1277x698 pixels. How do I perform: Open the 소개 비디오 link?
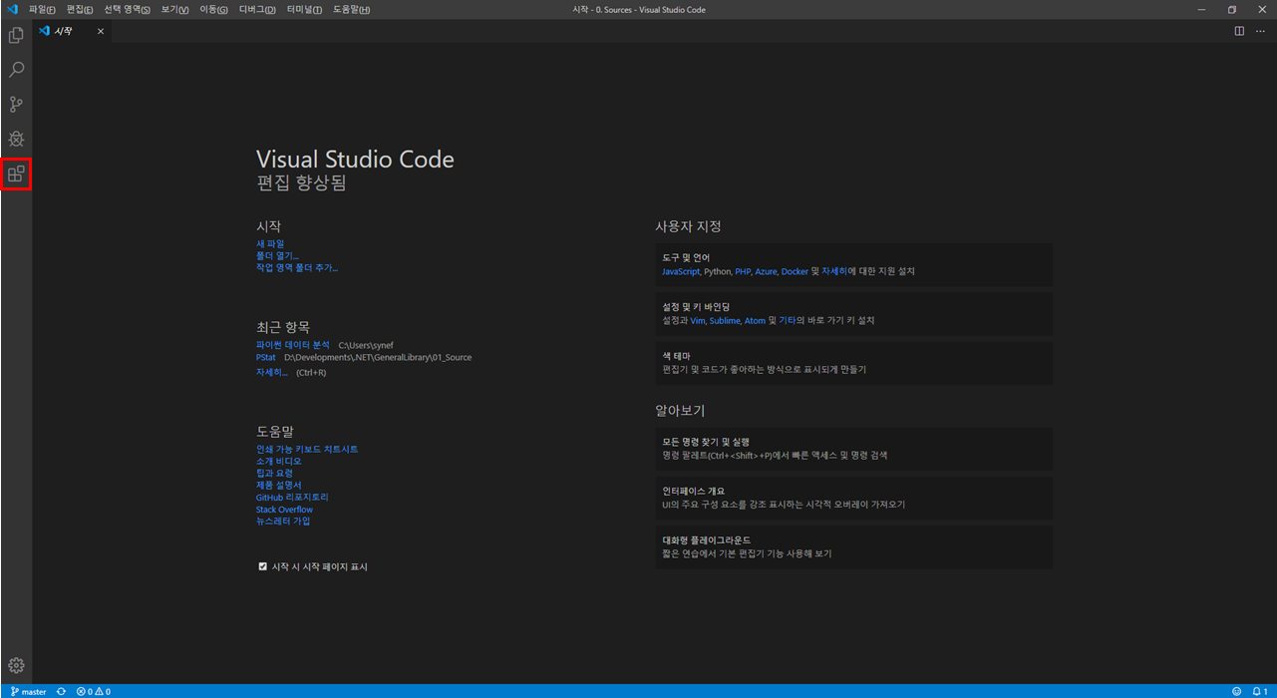pyautogui.click(x=278, y=461)
